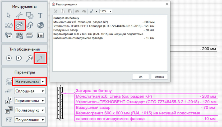Choose the hatch fill tool

point(30,16)
